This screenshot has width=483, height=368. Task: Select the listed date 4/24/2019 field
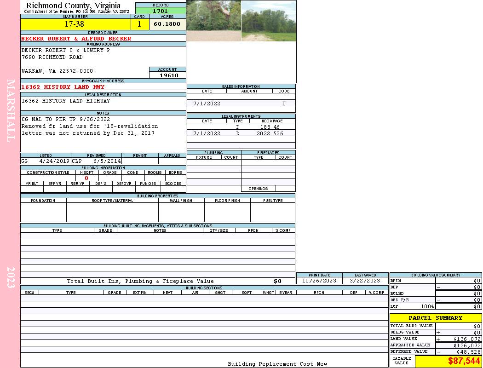(54, 161)
